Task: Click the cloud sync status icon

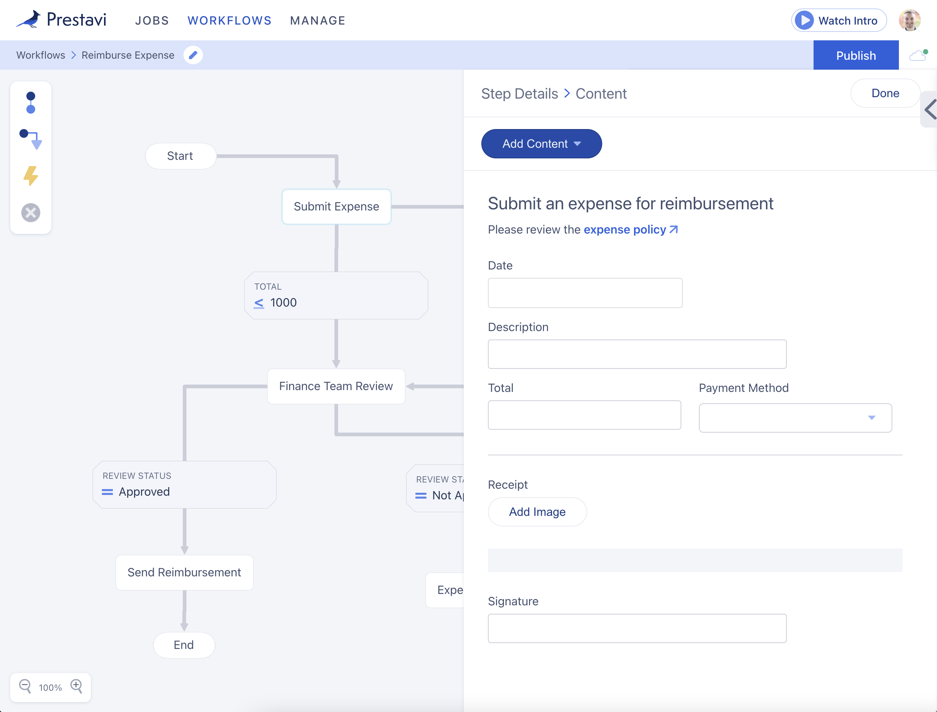Action: [x=918, y=55]
